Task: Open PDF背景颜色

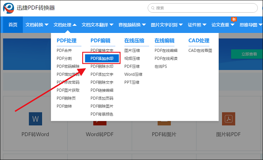Action: point(102,114)
